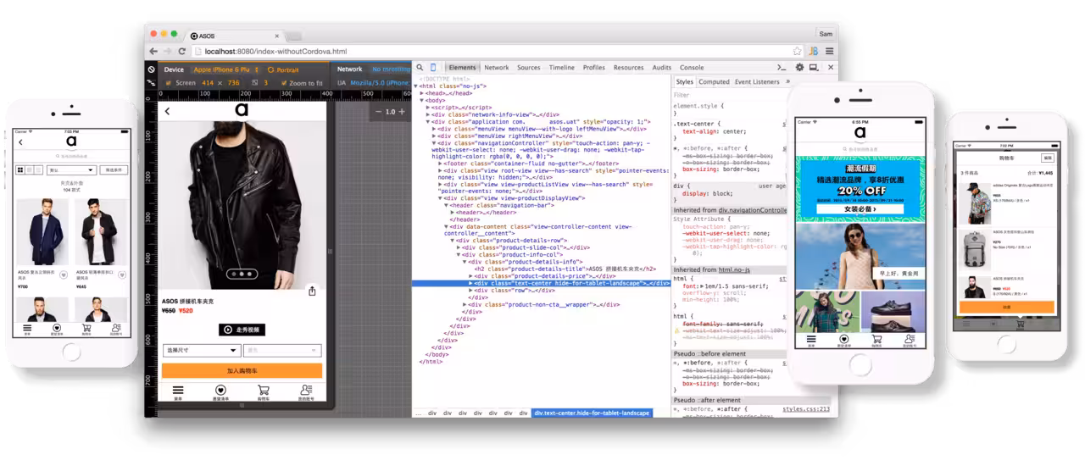Select the Event Listeners sidebar tab

pyautogui.click(x=757, y=82)
